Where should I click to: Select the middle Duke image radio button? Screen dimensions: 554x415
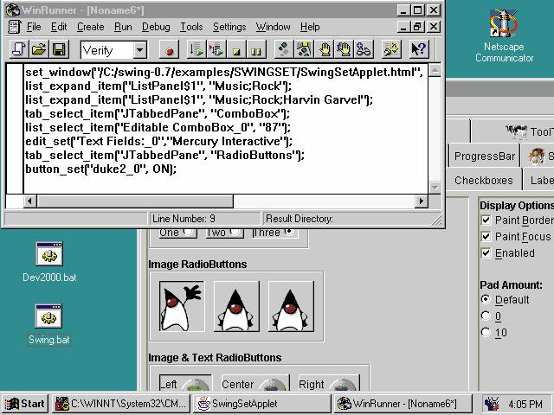point(236,306)
